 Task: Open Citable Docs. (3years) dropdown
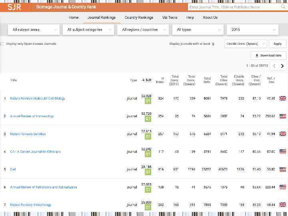tap(246, 44)
